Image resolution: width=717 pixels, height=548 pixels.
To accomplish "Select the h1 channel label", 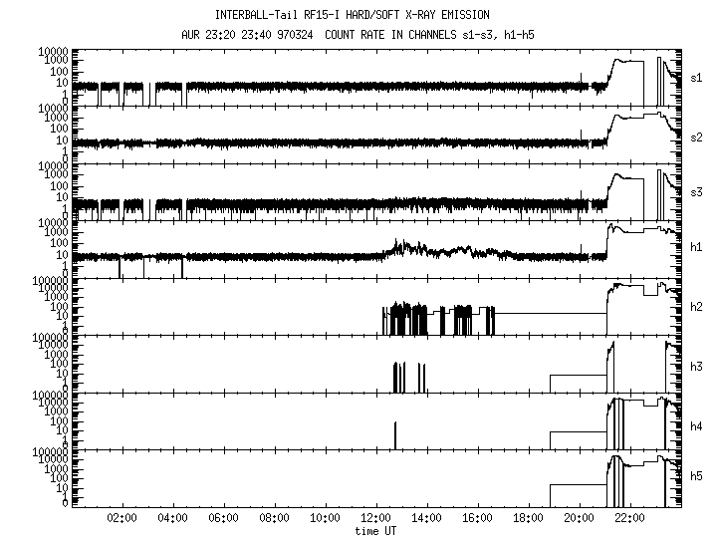I will 698,247.
